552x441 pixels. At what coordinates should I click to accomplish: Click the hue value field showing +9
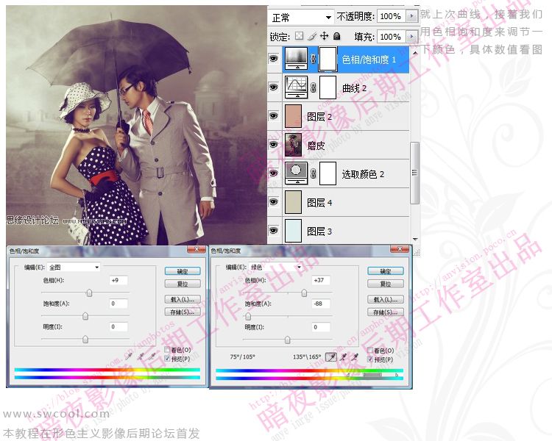(x=118, y=280)
